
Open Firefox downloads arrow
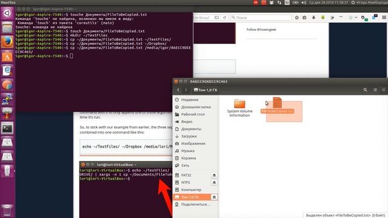313,18
